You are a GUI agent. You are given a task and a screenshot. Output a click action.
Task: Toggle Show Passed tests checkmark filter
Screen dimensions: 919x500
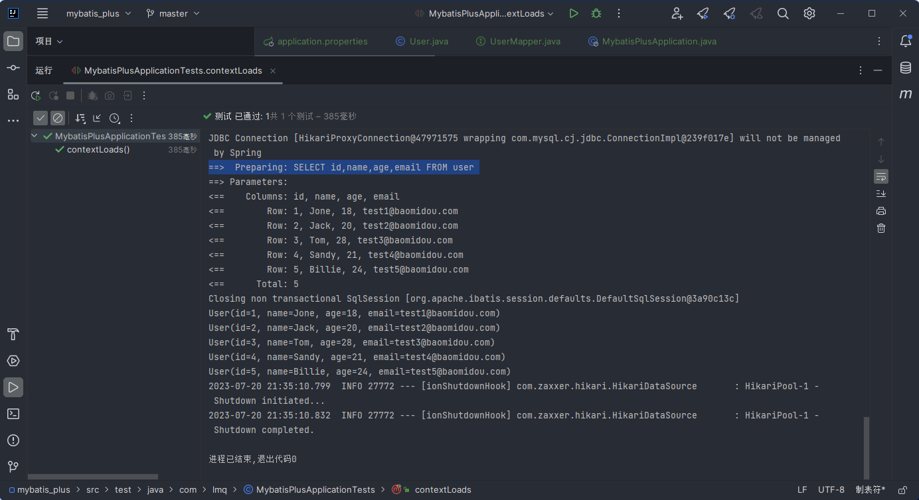pos(41,118)
